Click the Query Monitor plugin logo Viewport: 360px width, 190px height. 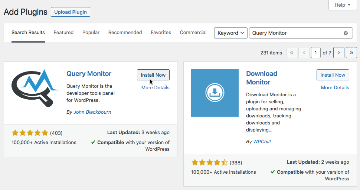point(35,88)
